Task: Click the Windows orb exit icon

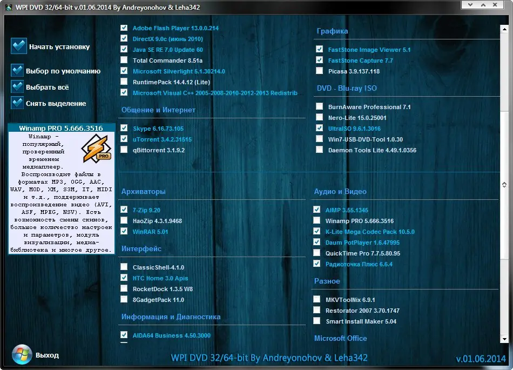Action: [x=22, y=354]
